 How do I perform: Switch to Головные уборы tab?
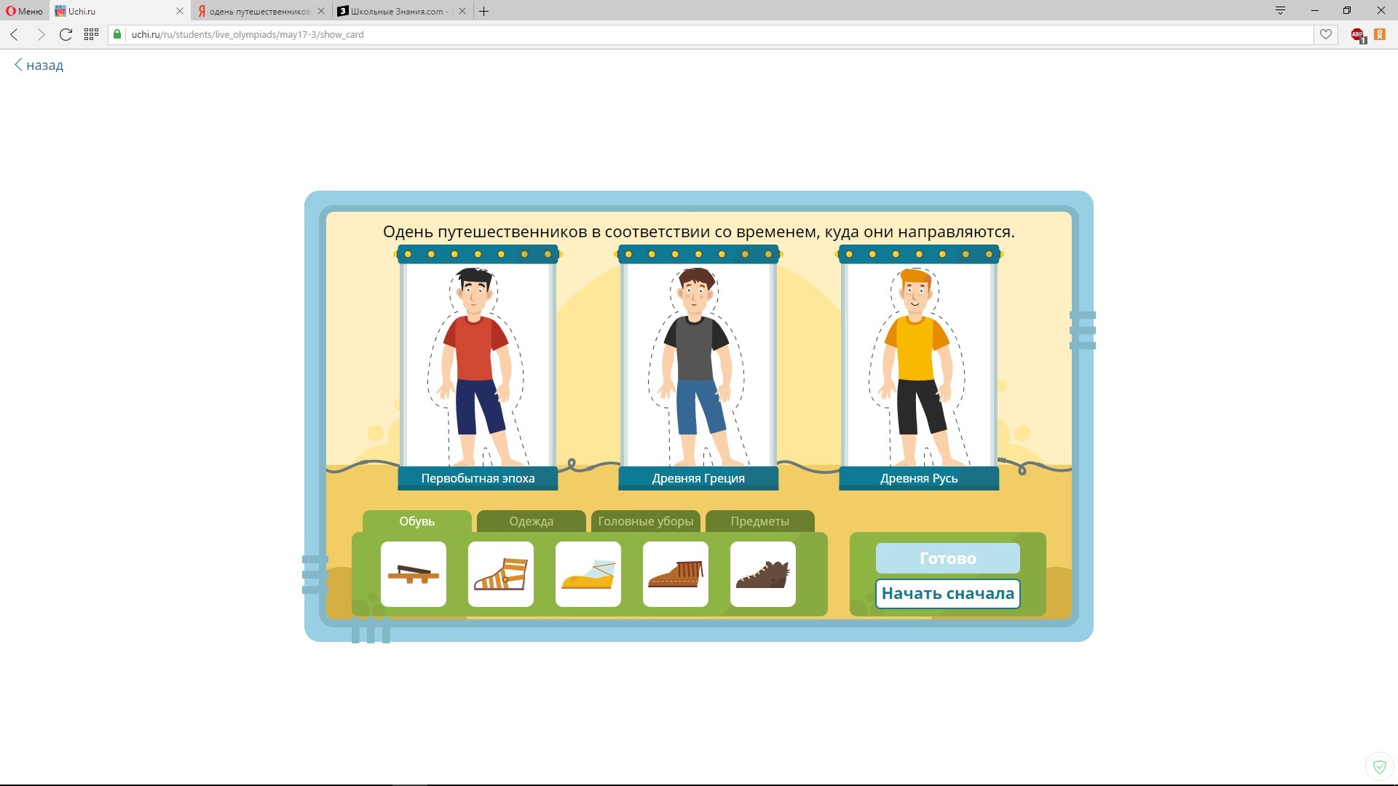pos(645,521)
